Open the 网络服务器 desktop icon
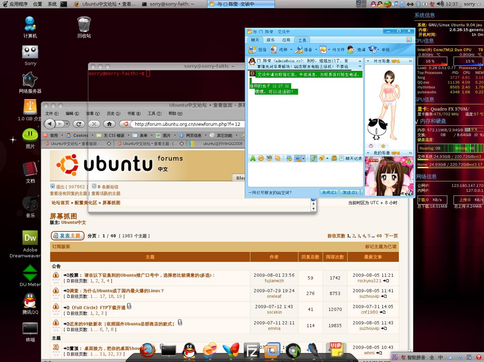Screen dimensions: 484x362 pyautogui.click(x=30, y=83)
